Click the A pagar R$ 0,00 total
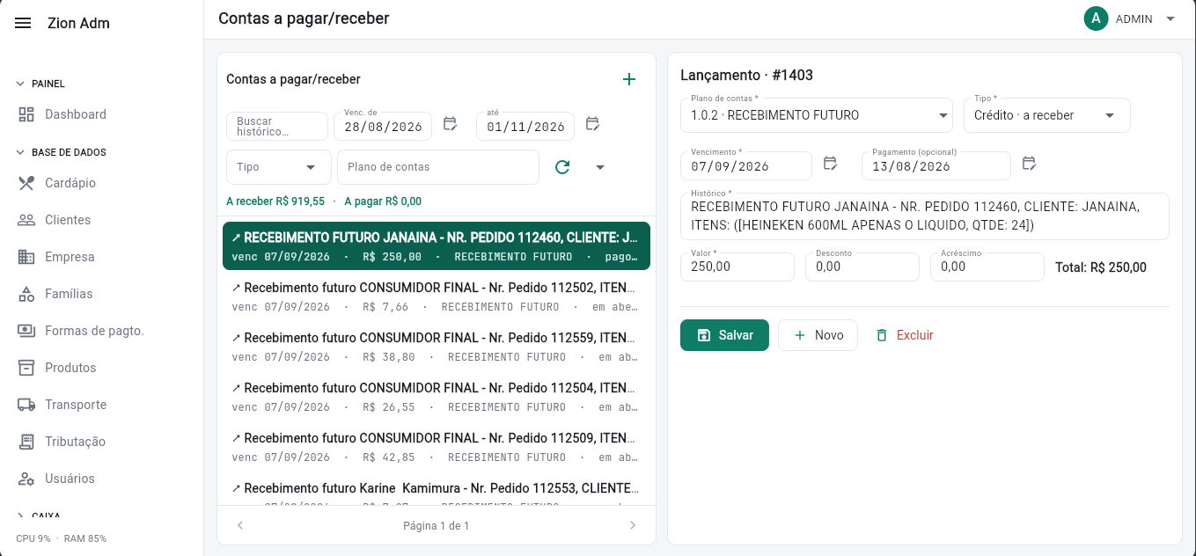 (x=383, y=201)
